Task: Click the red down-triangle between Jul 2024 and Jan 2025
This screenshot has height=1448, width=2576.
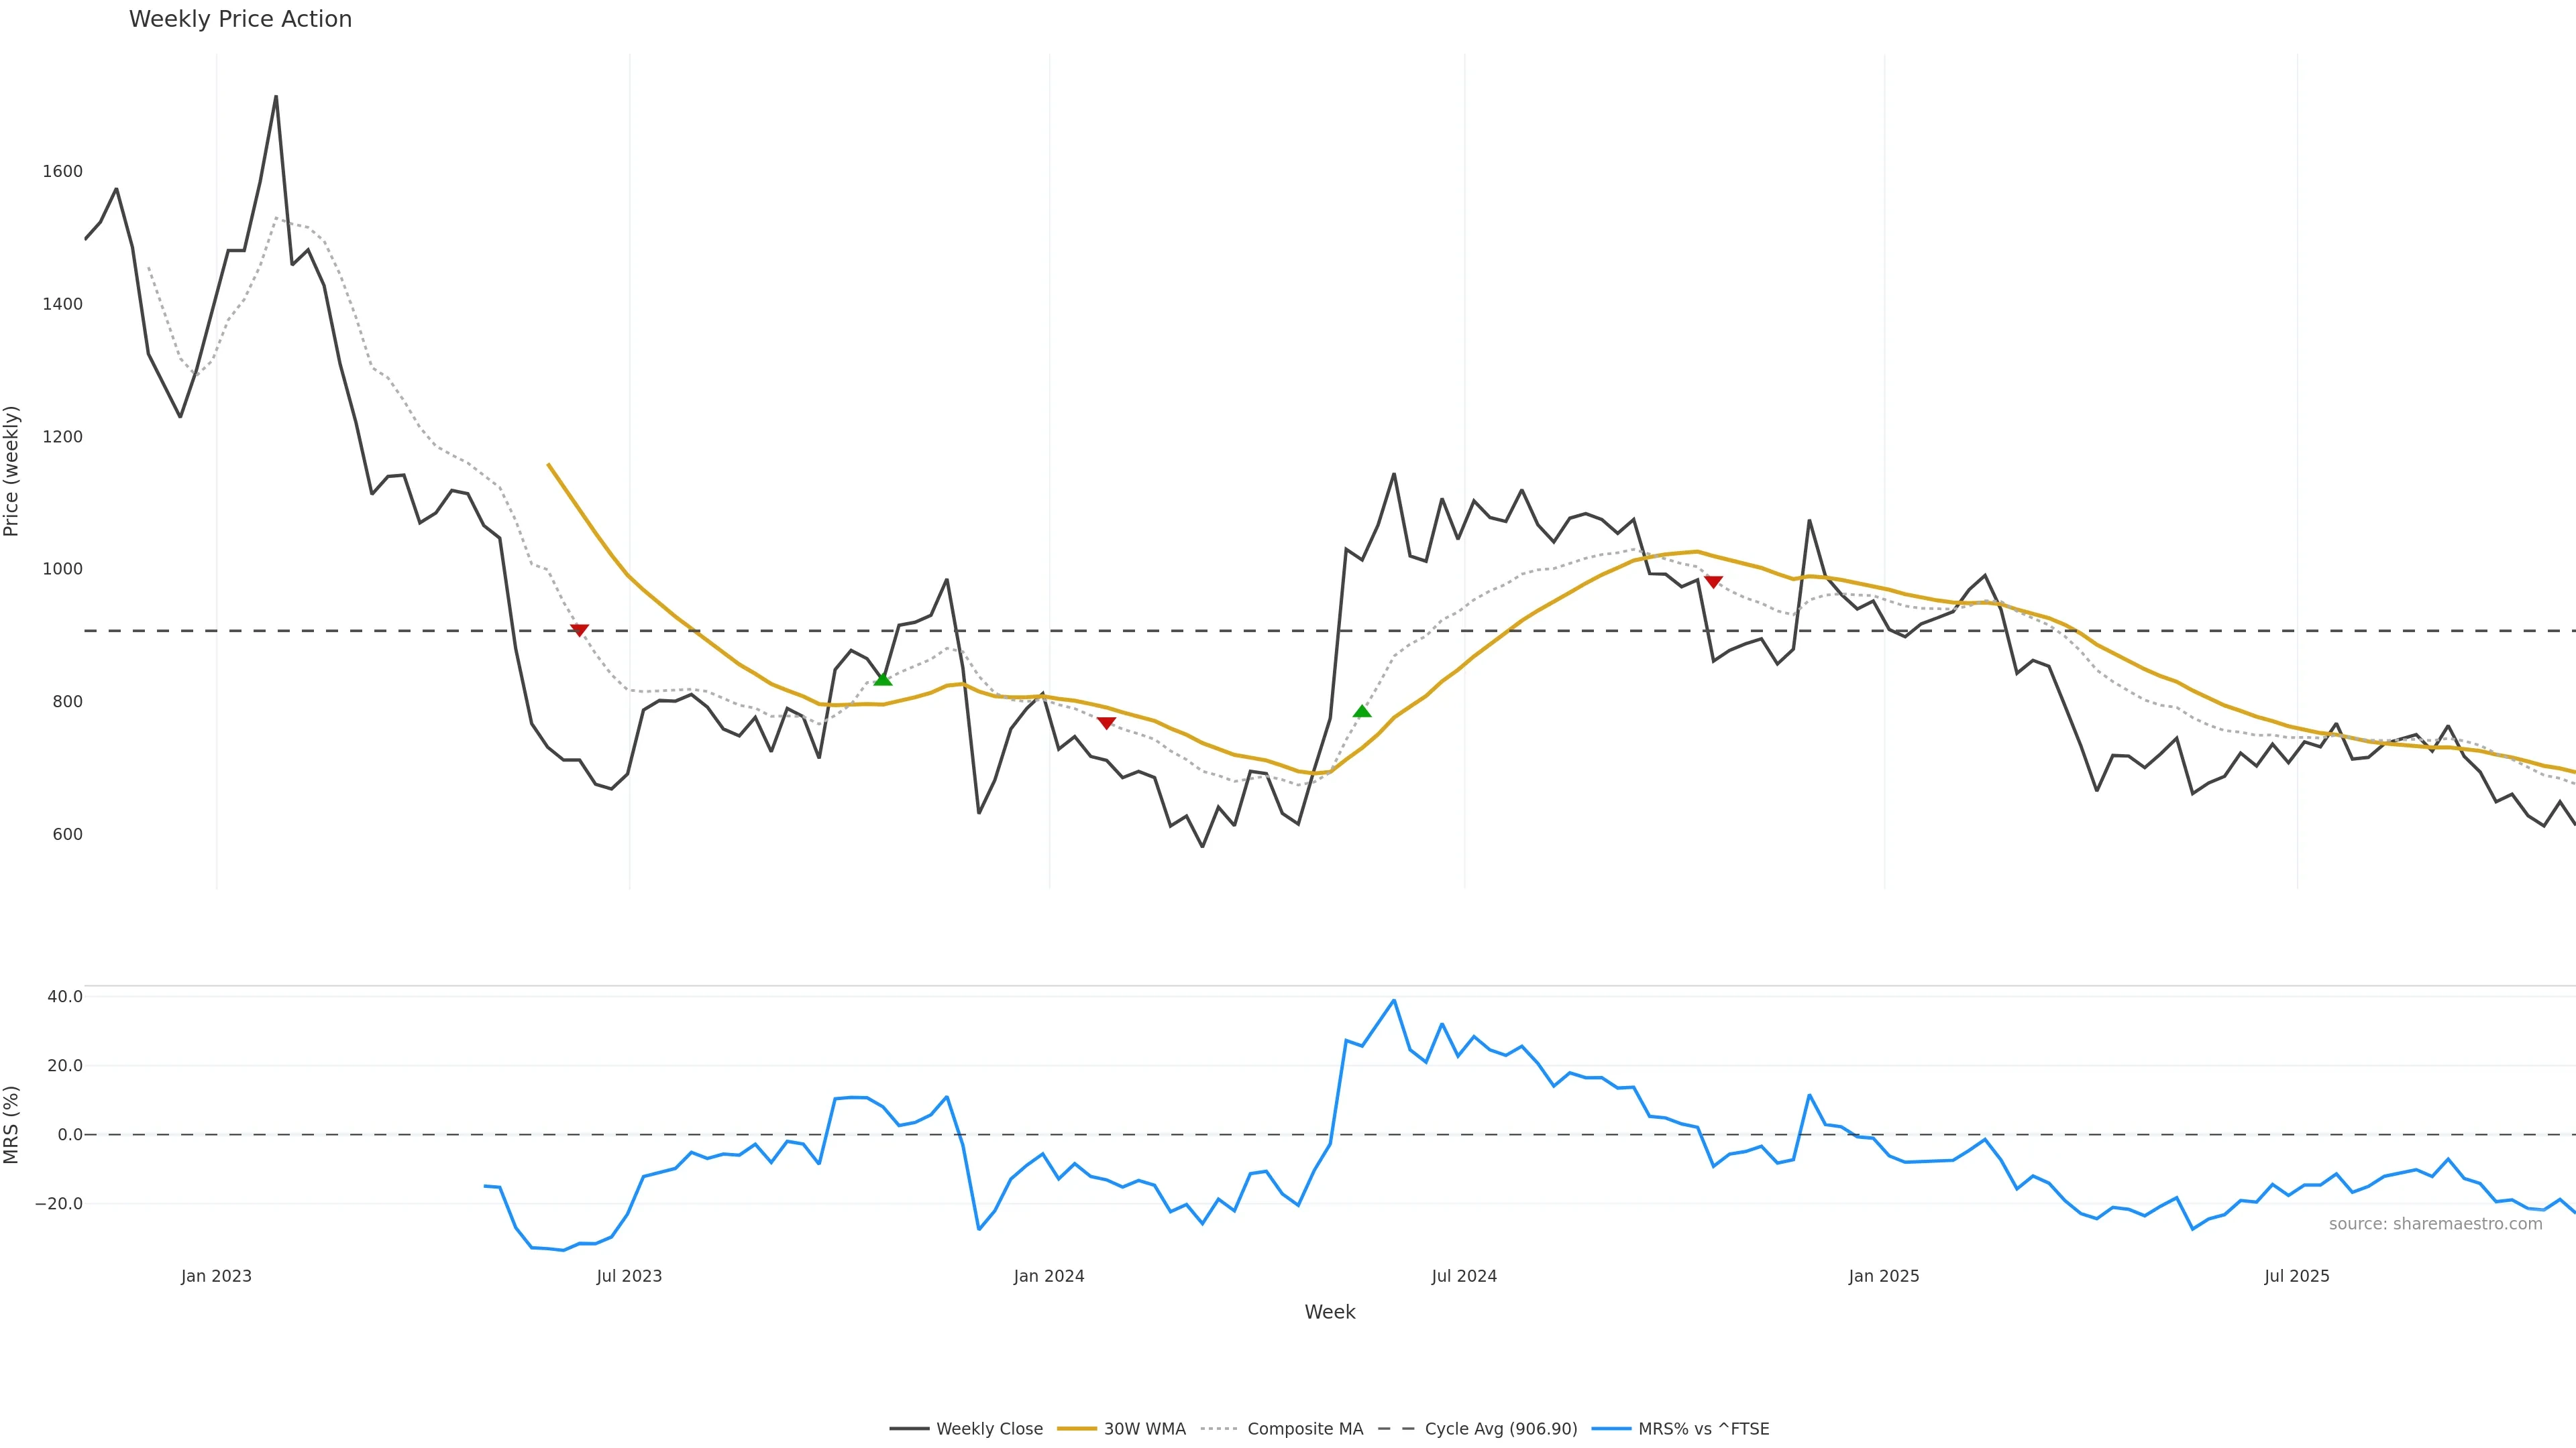Action: point(1713,582)
